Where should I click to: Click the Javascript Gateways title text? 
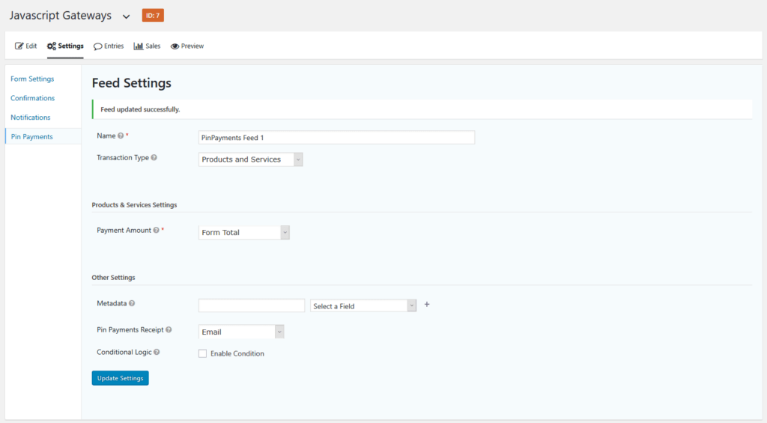(x=61, y=16)
